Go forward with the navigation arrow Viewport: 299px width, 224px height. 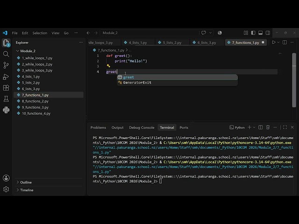[x=96, y=33]
